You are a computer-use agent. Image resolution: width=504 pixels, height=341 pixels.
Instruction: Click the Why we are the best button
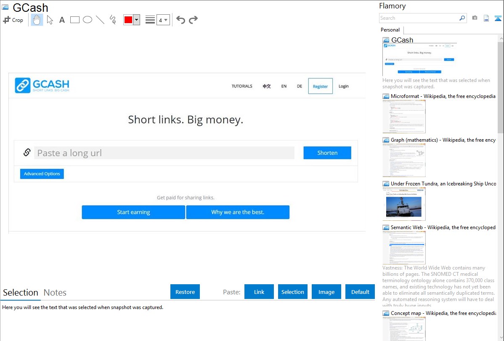pos(238,212)
